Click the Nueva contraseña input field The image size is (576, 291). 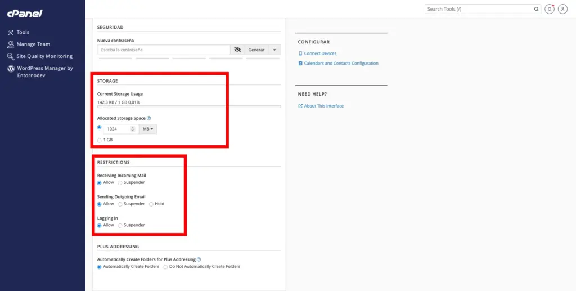click(x=163, y=50)
